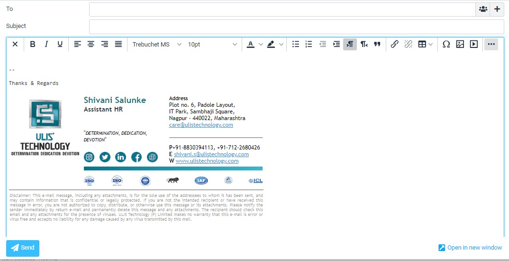This screenshot has width=509, height=261.
Task: Toggle underline text formatting
Action: pyautogui.click(x=60, y=44)
